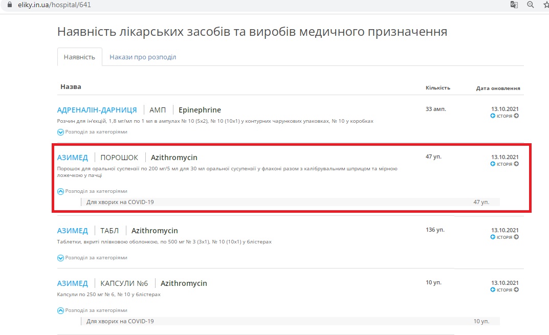This screenshot has width=549, height=335.
Task: Bookmark this page with the star icon
Action: [x=545, y=5]
